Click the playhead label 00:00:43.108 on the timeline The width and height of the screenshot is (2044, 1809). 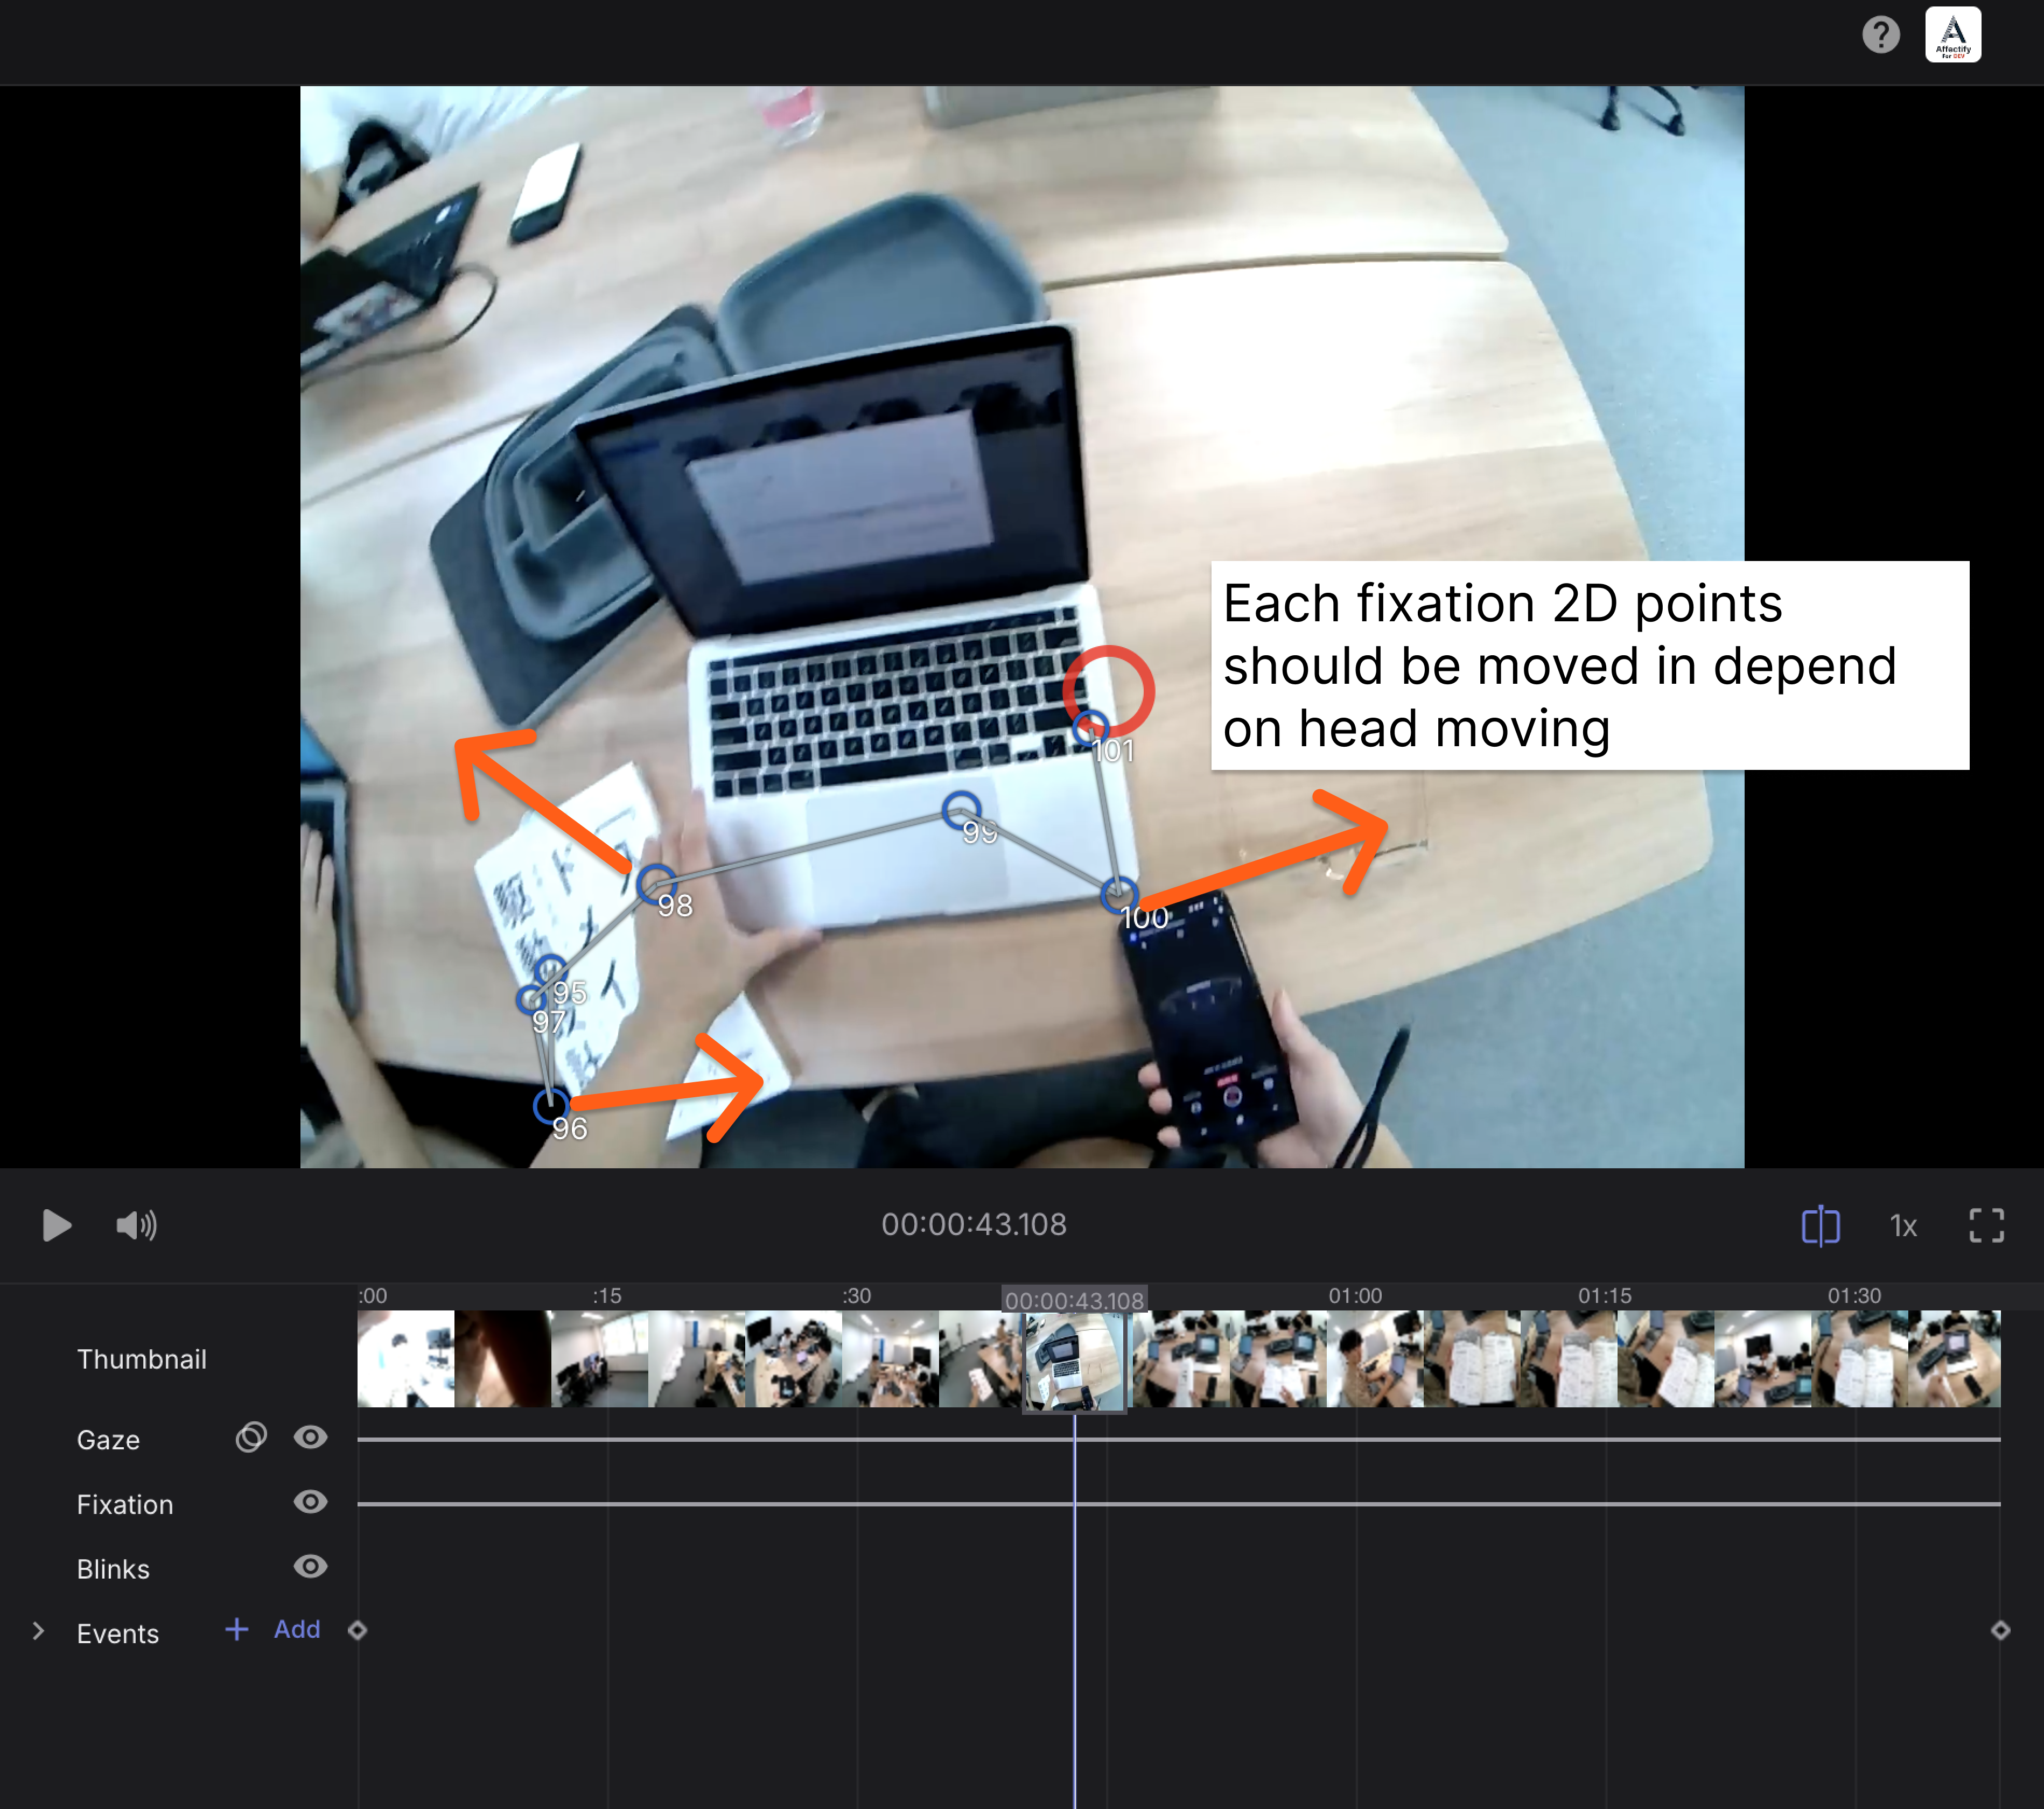click(x=1074, y=1300)
